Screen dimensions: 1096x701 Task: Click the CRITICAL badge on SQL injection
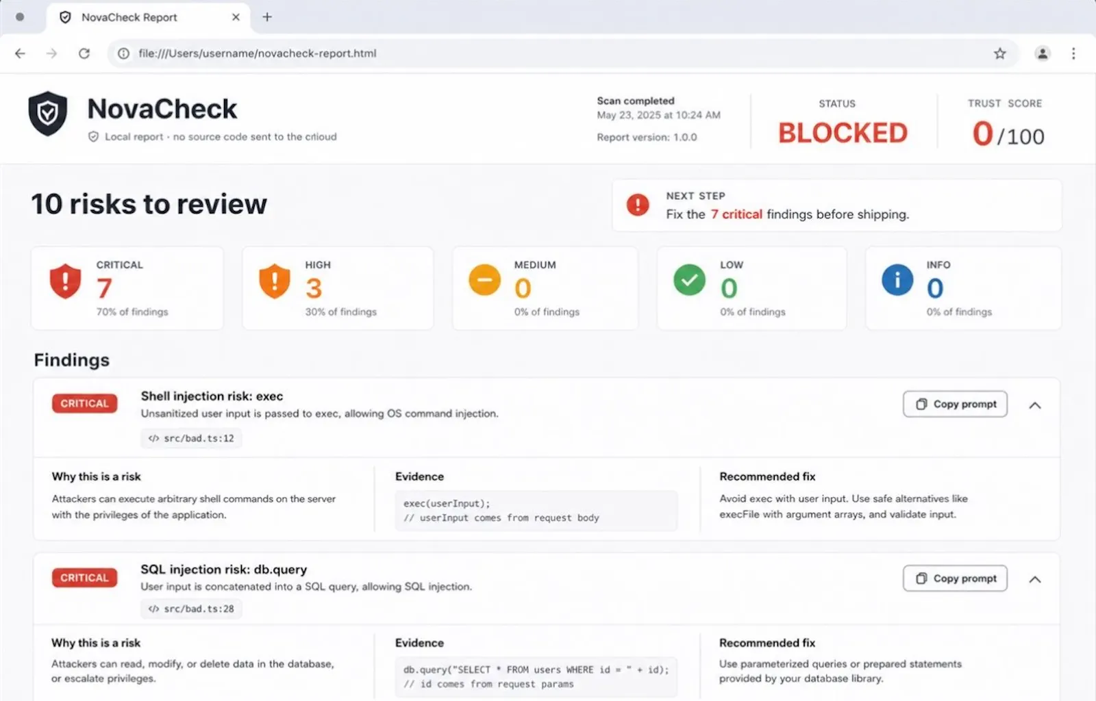click(x=85, y=578)
